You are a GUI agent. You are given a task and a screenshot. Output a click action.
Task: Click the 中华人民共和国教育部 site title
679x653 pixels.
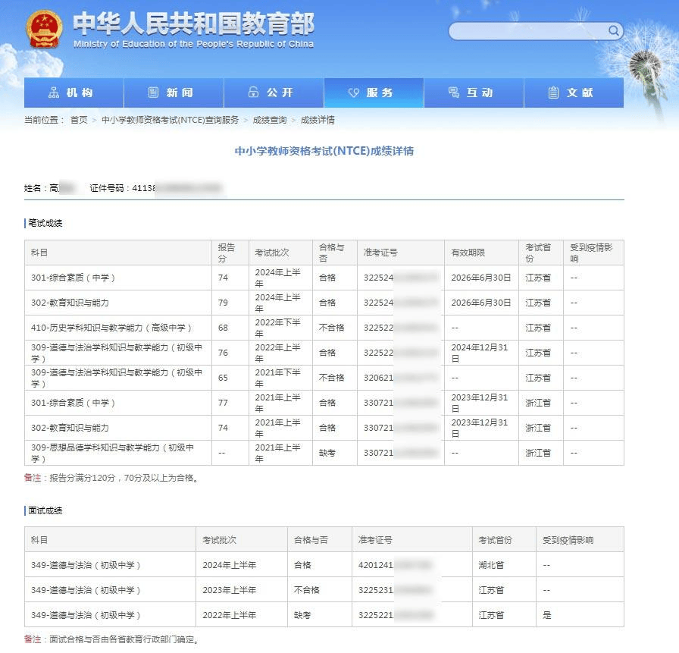click(x=193, y=24)
